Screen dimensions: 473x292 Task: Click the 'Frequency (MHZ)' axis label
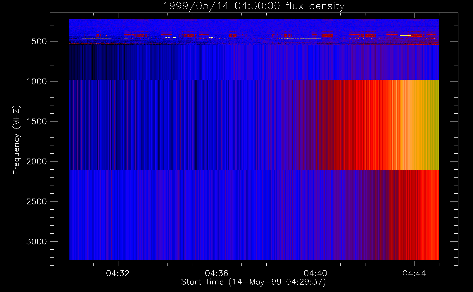(x=17, y=140)
